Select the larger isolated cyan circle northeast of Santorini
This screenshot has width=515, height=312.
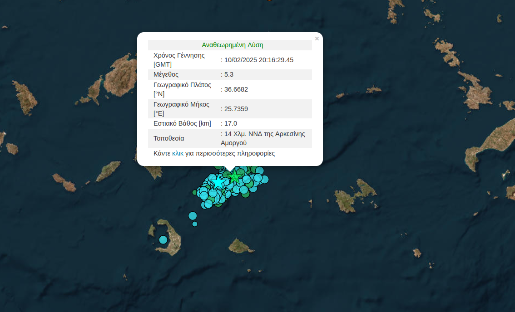(193, 216)
